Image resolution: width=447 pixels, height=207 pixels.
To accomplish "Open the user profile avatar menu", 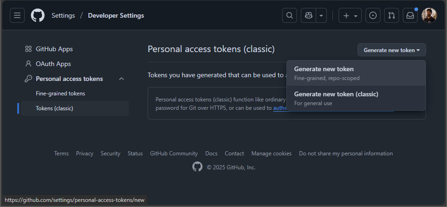I will tap(429, 15).
